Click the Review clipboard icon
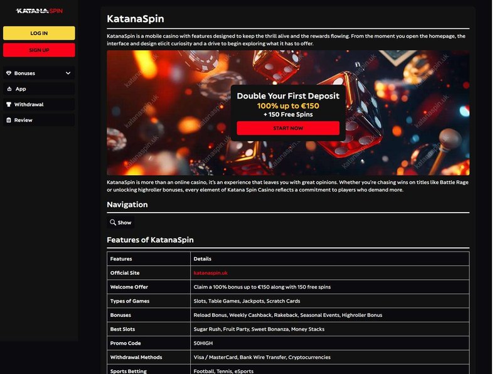This screenshot has width=502, height=374. 9,120
